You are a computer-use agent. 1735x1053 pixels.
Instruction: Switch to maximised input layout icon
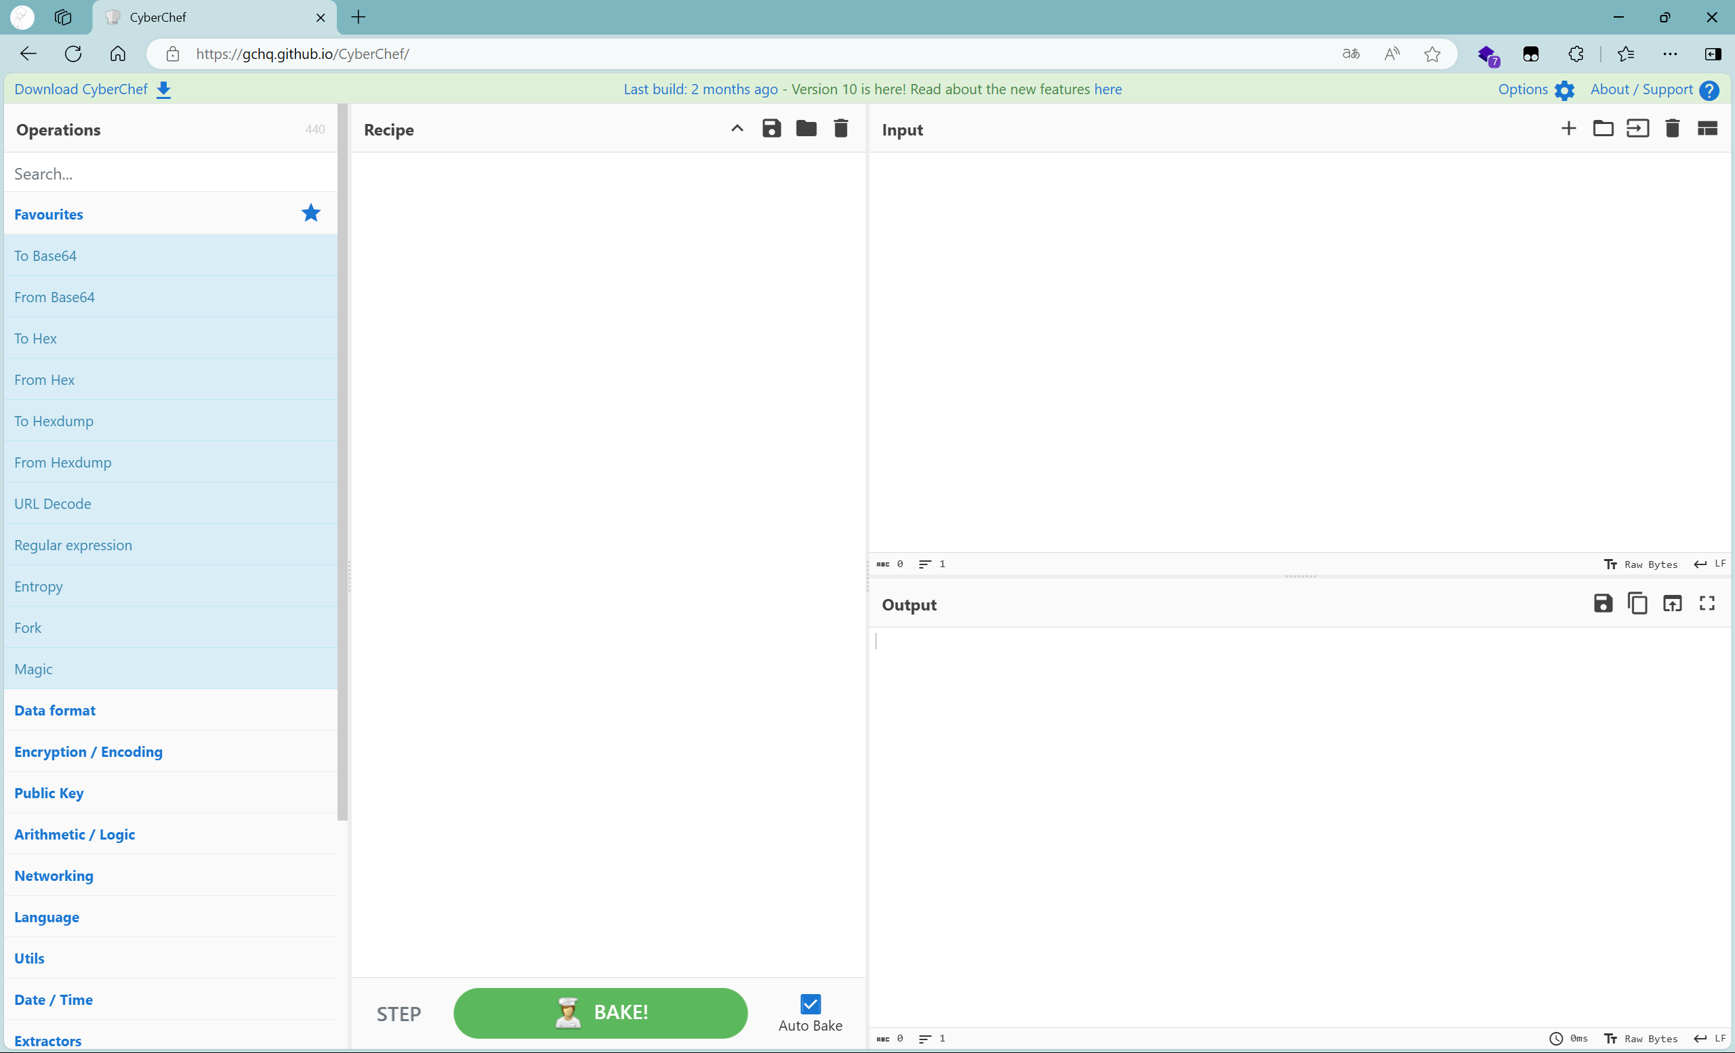tap(1708, 129)
